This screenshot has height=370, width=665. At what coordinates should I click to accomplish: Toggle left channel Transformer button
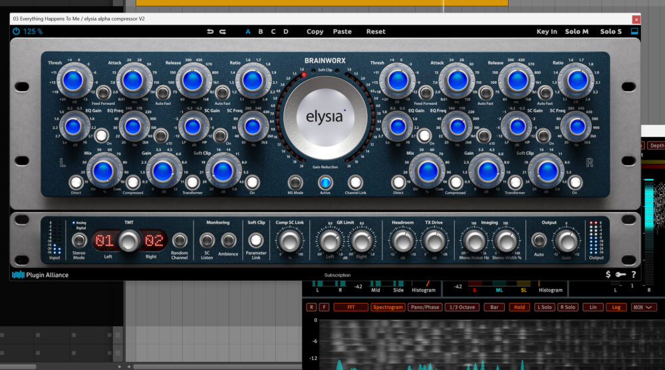click(192, 183)
